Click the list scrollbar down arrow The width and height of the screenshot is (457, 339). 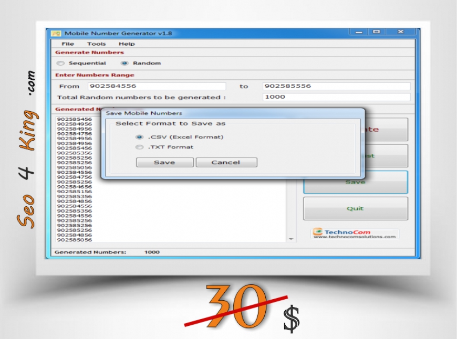291,239
